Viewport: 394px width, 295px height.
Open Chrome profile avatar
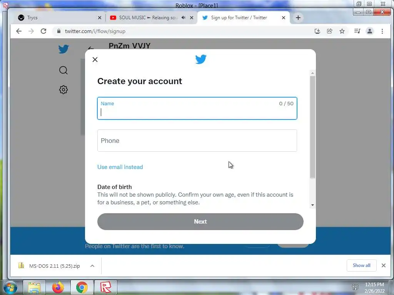[x=370, y=31]
